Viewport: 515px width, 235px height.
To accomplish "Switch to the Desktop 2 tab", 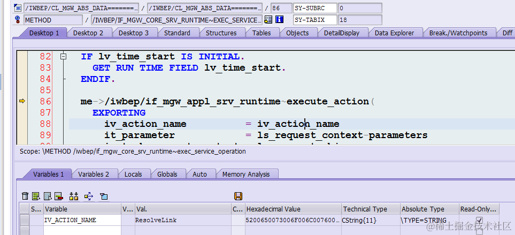I will (88, 33).
